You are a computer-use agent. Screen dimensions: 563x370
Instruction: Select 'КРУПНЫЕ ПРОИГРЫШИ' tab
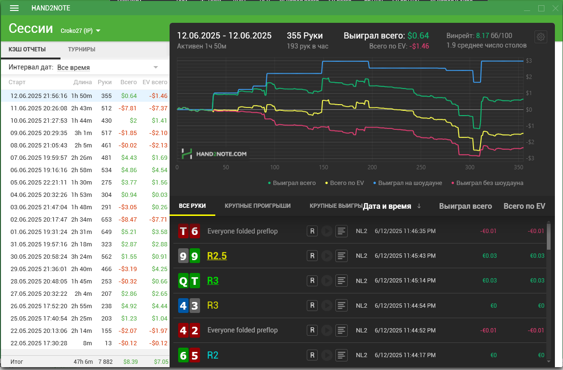(258, 206)
